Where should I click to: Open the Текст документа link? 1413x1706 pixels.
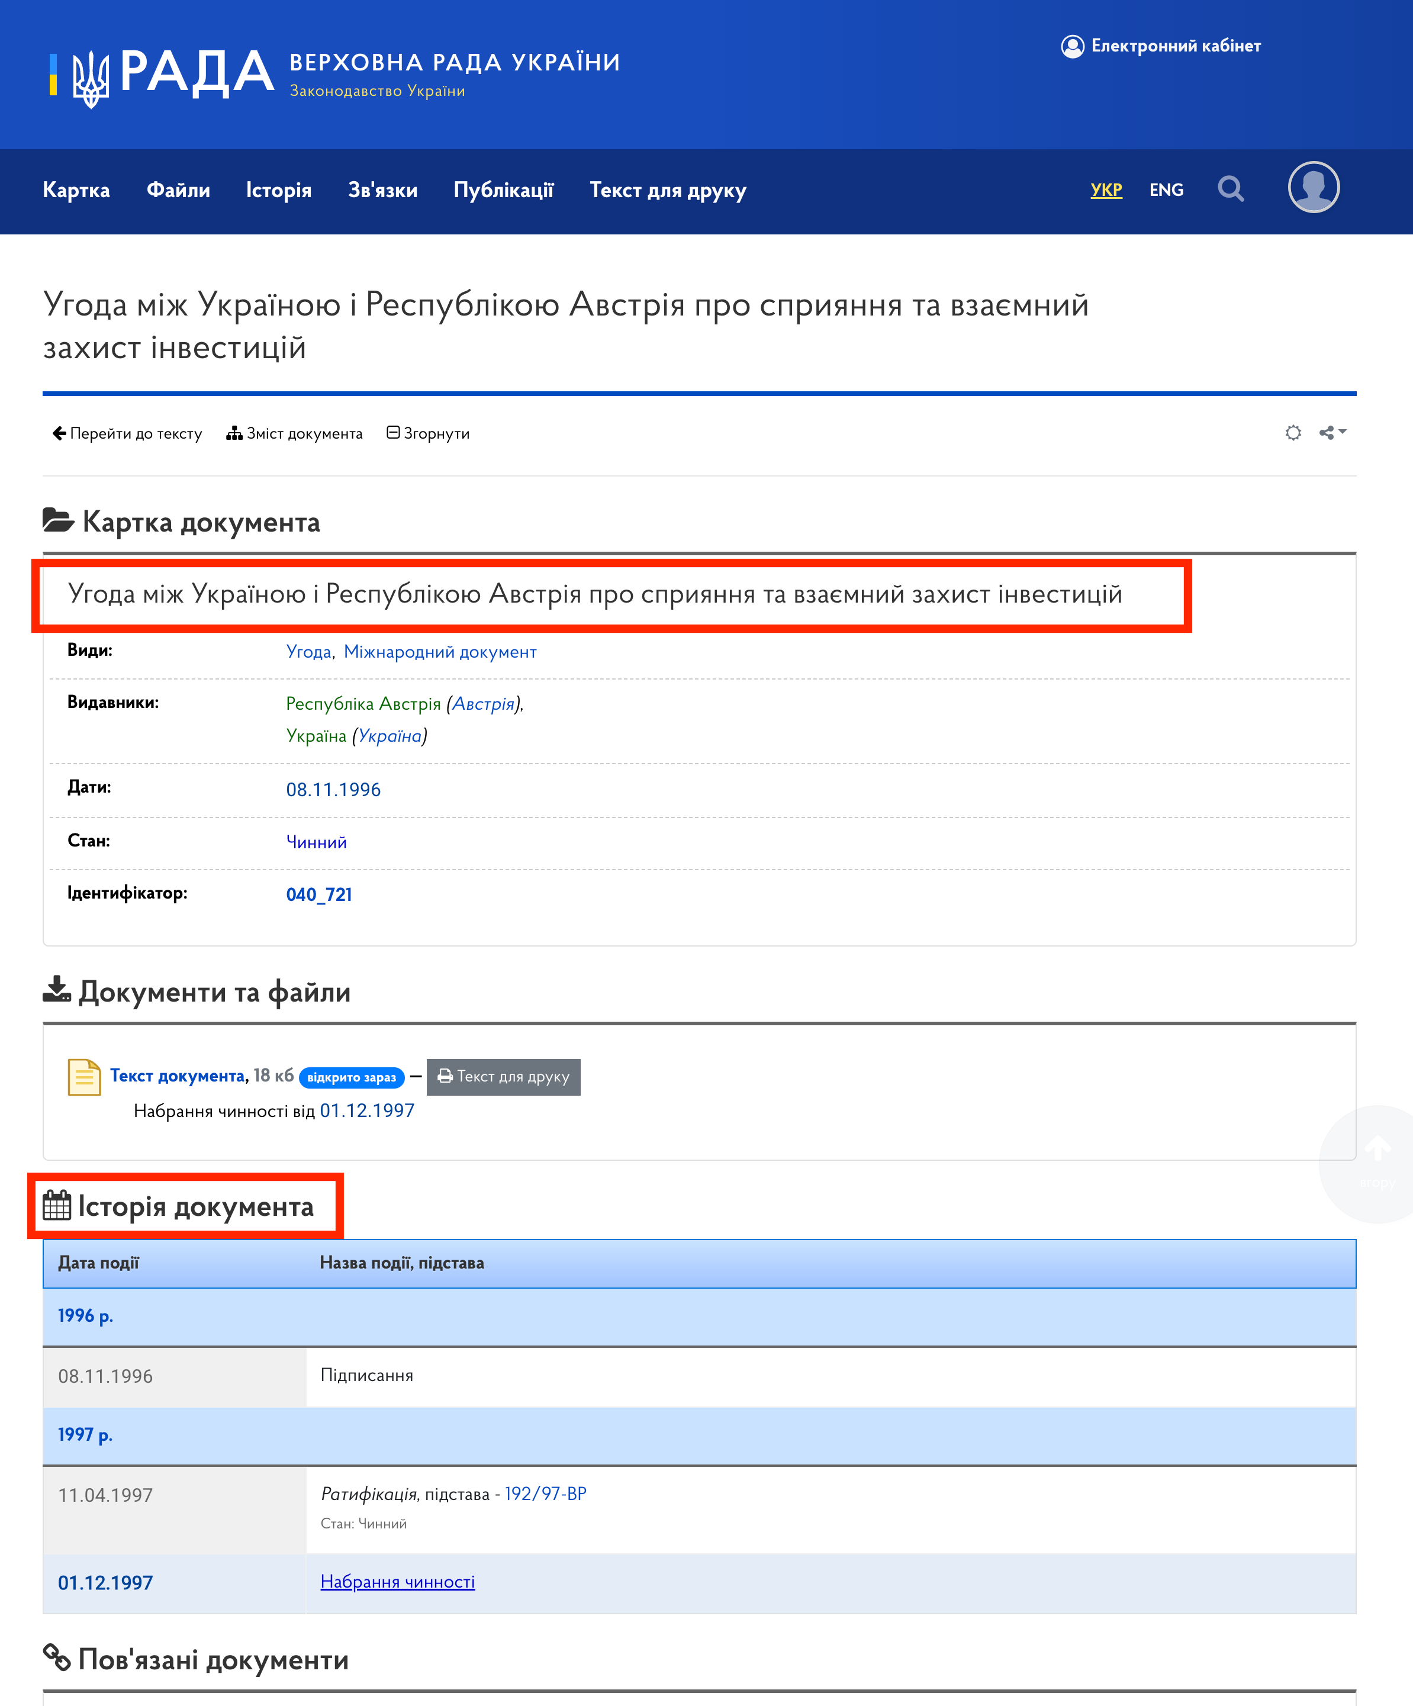pyautogui.click(x=177, y=1076)
